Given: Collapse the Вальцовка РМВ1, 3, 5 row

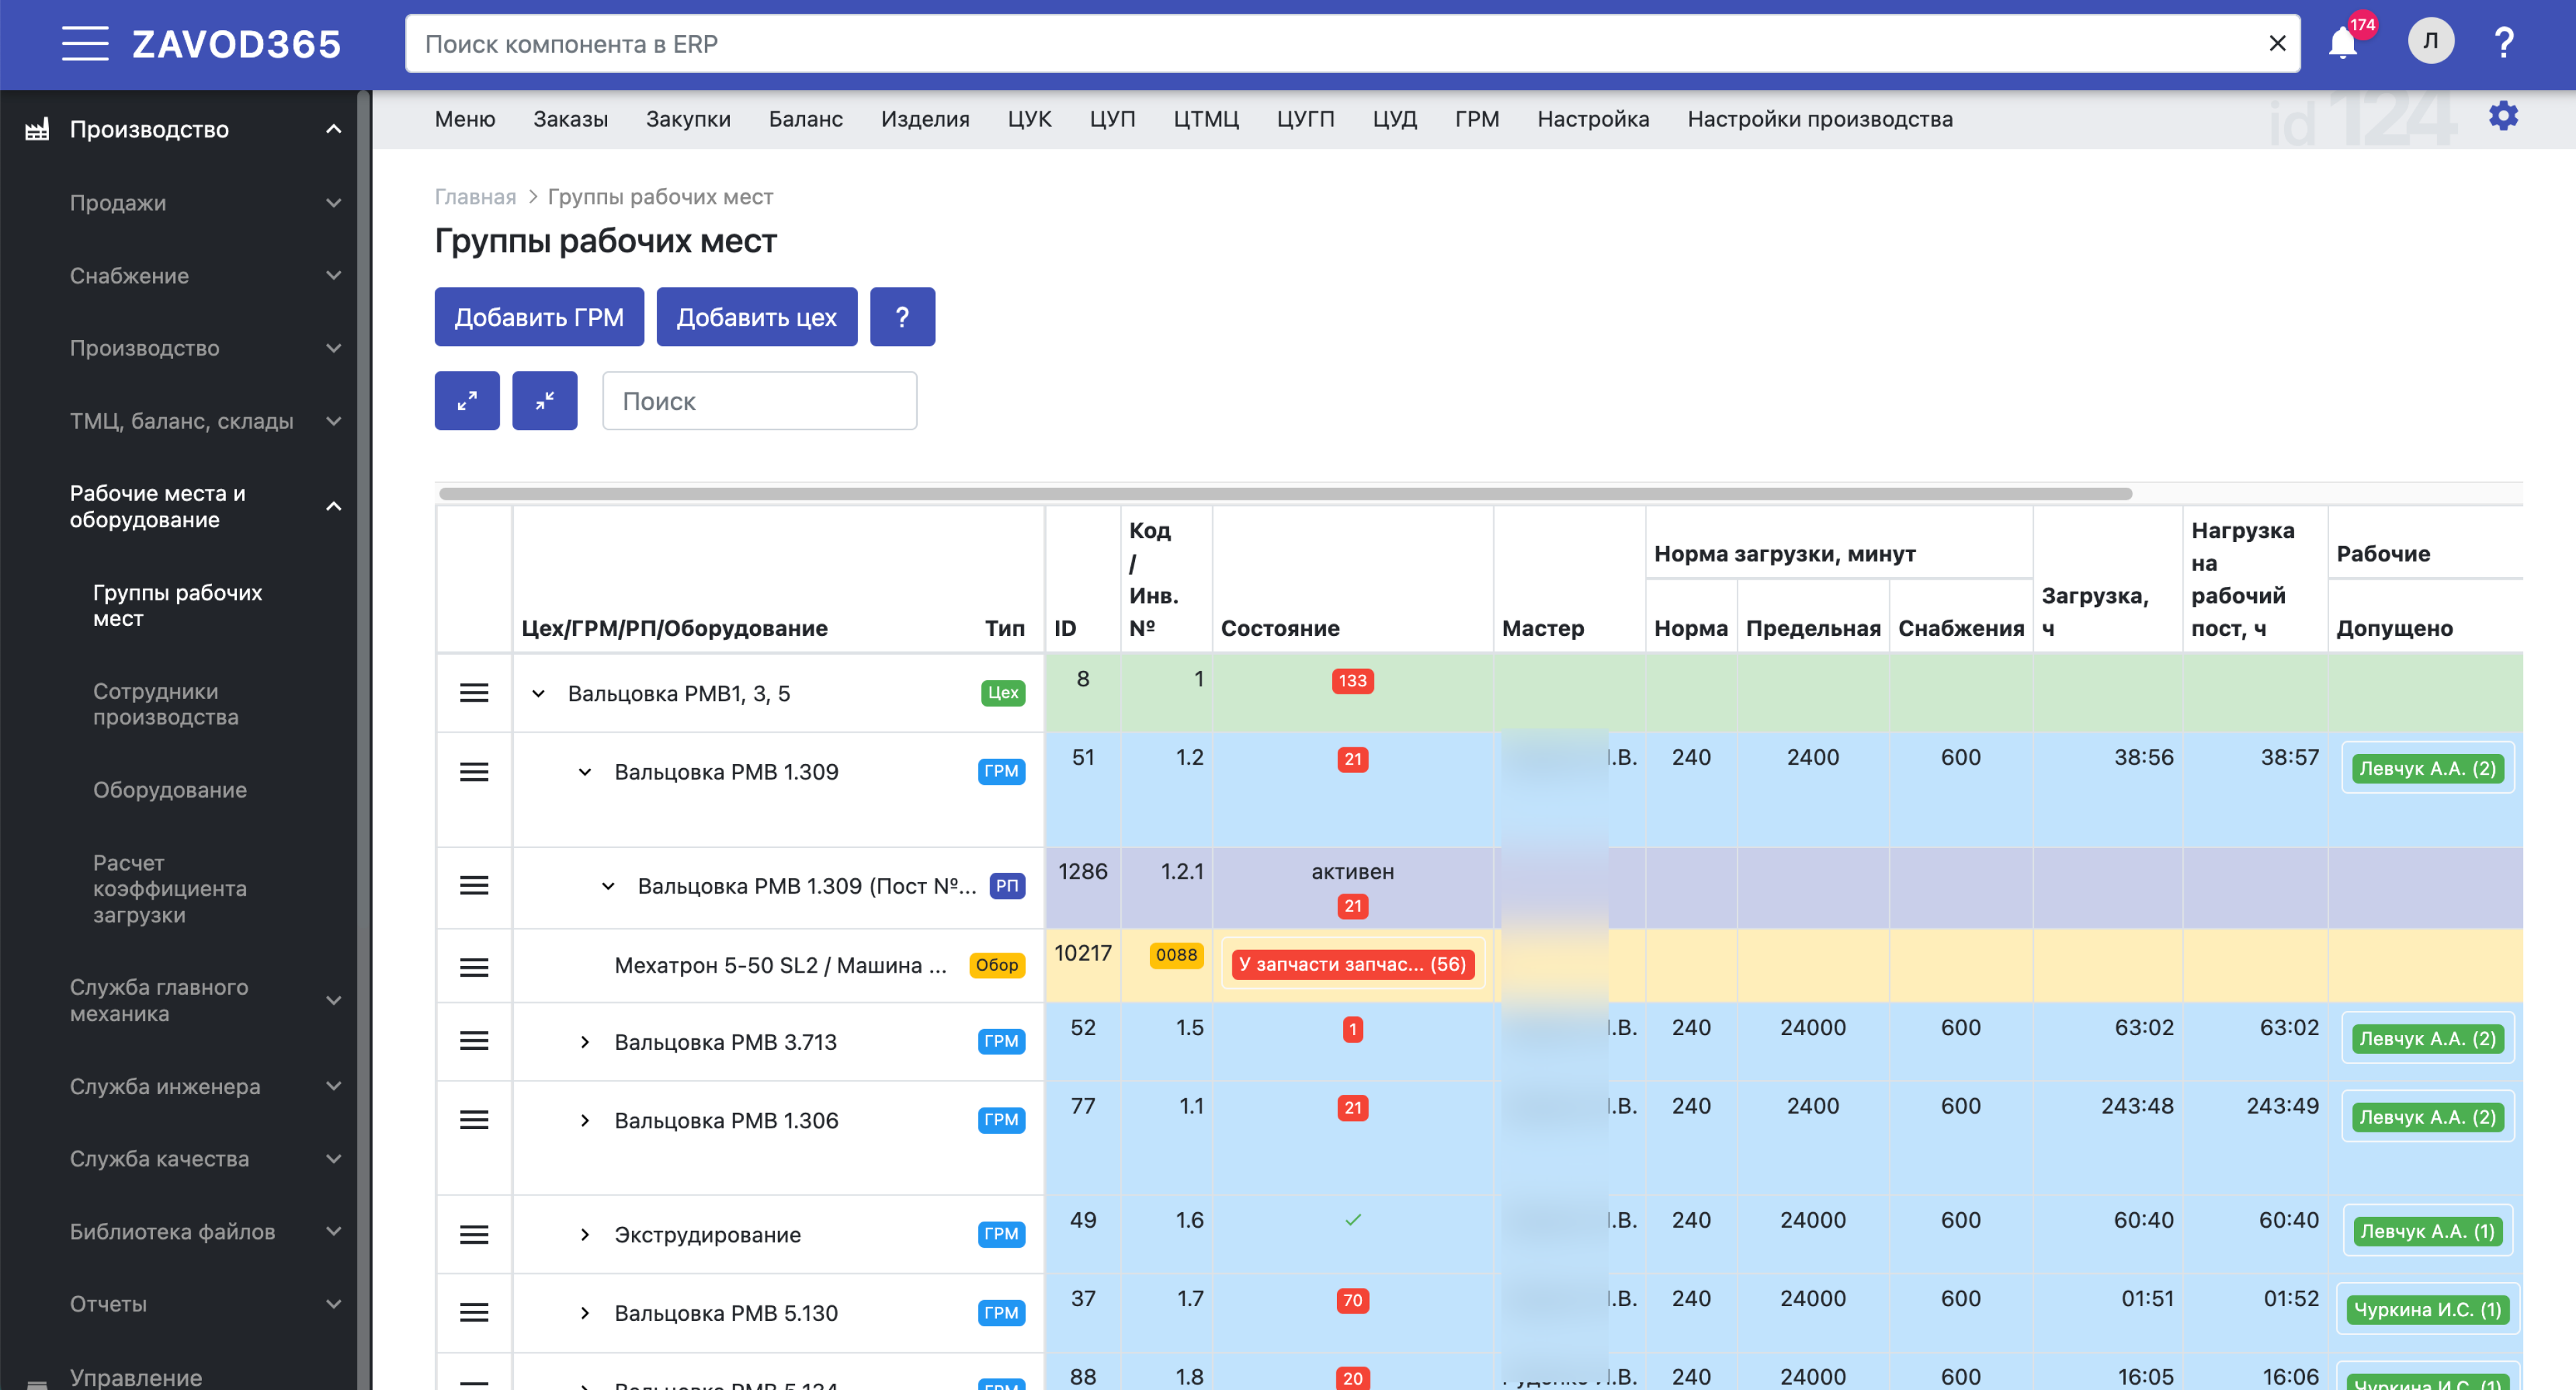Looking at the screenshot, I should (538, 693).
